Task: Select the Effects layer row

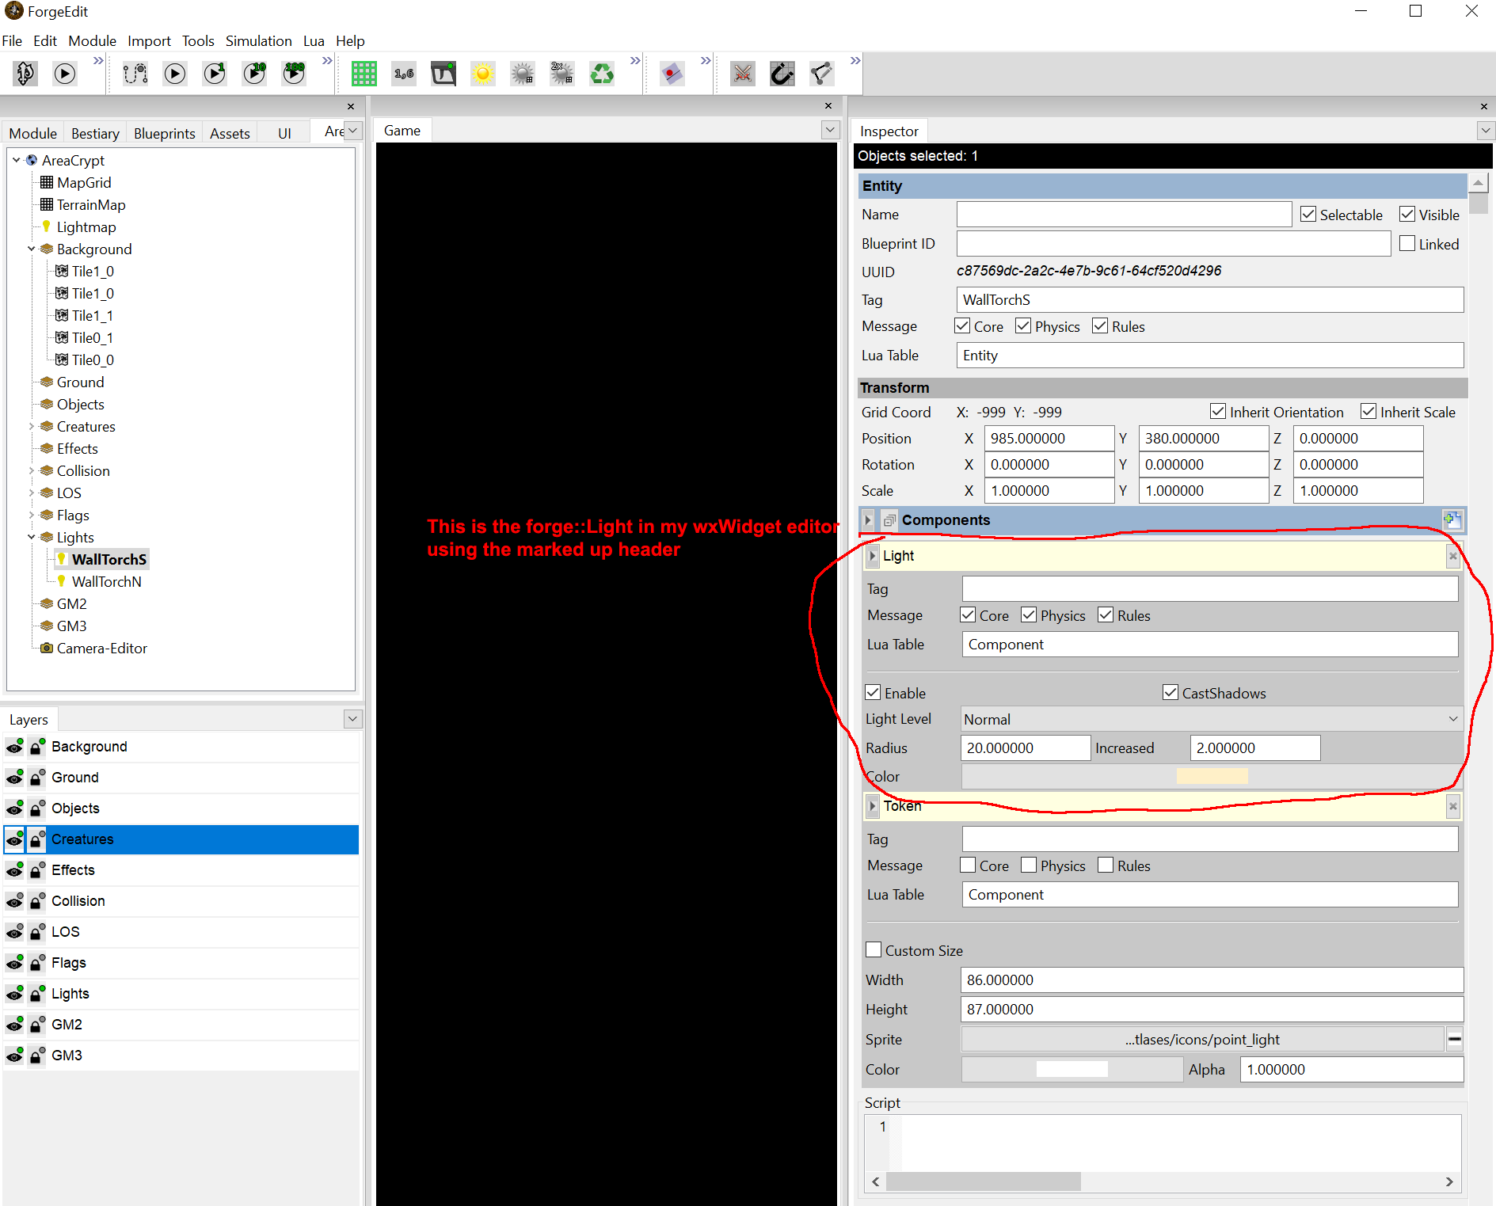Action: (181, 870)
